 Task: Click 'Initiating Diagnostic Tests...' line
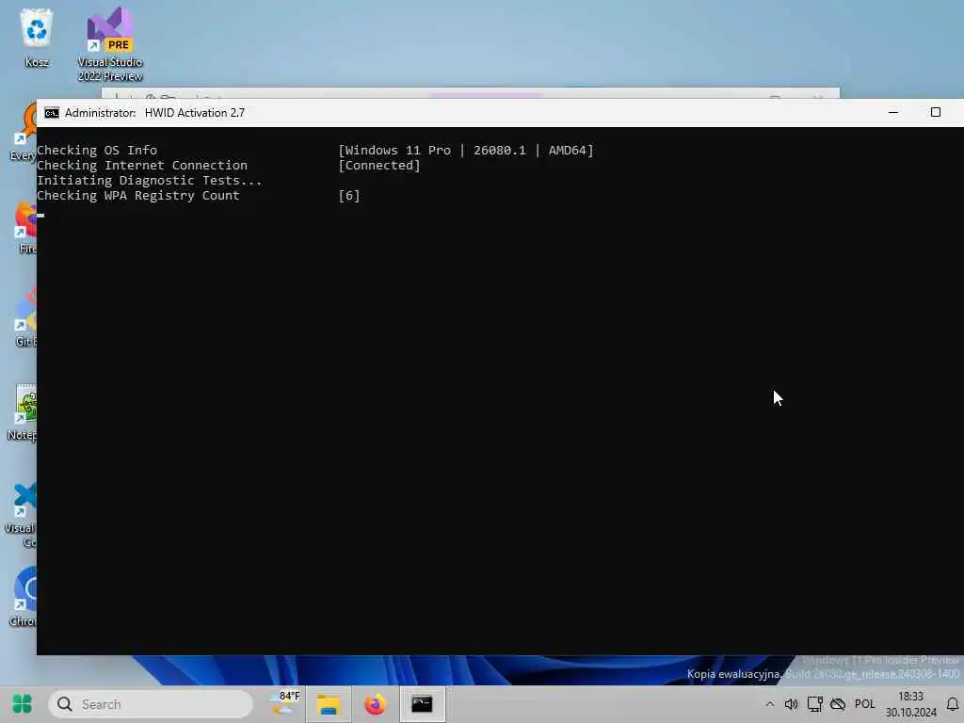(150, 180)
